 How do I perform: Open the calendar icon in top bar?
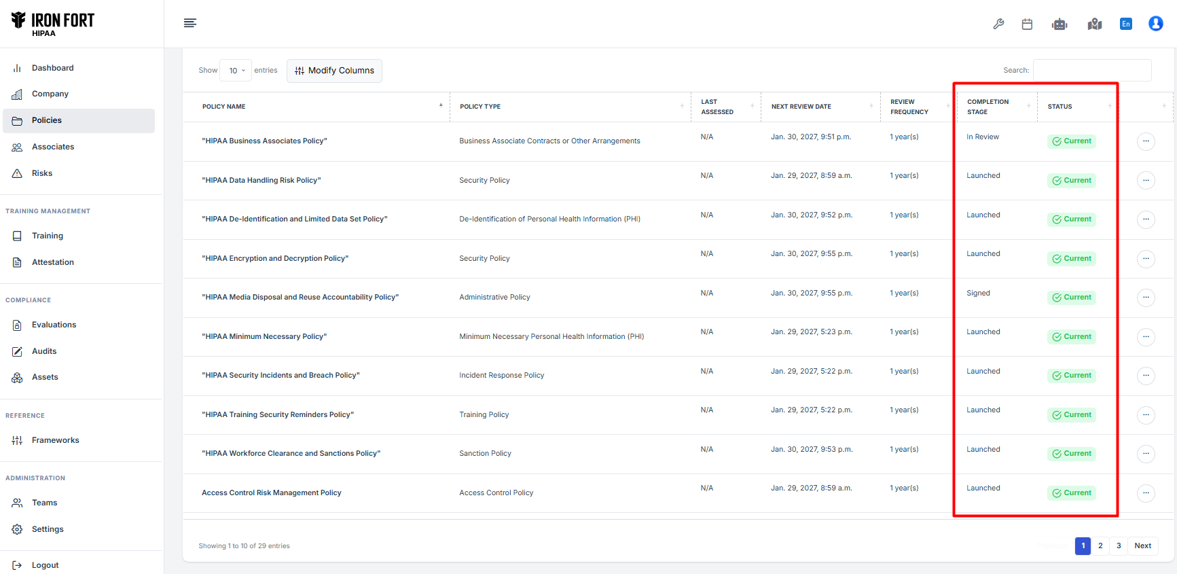coord(1027,24)
